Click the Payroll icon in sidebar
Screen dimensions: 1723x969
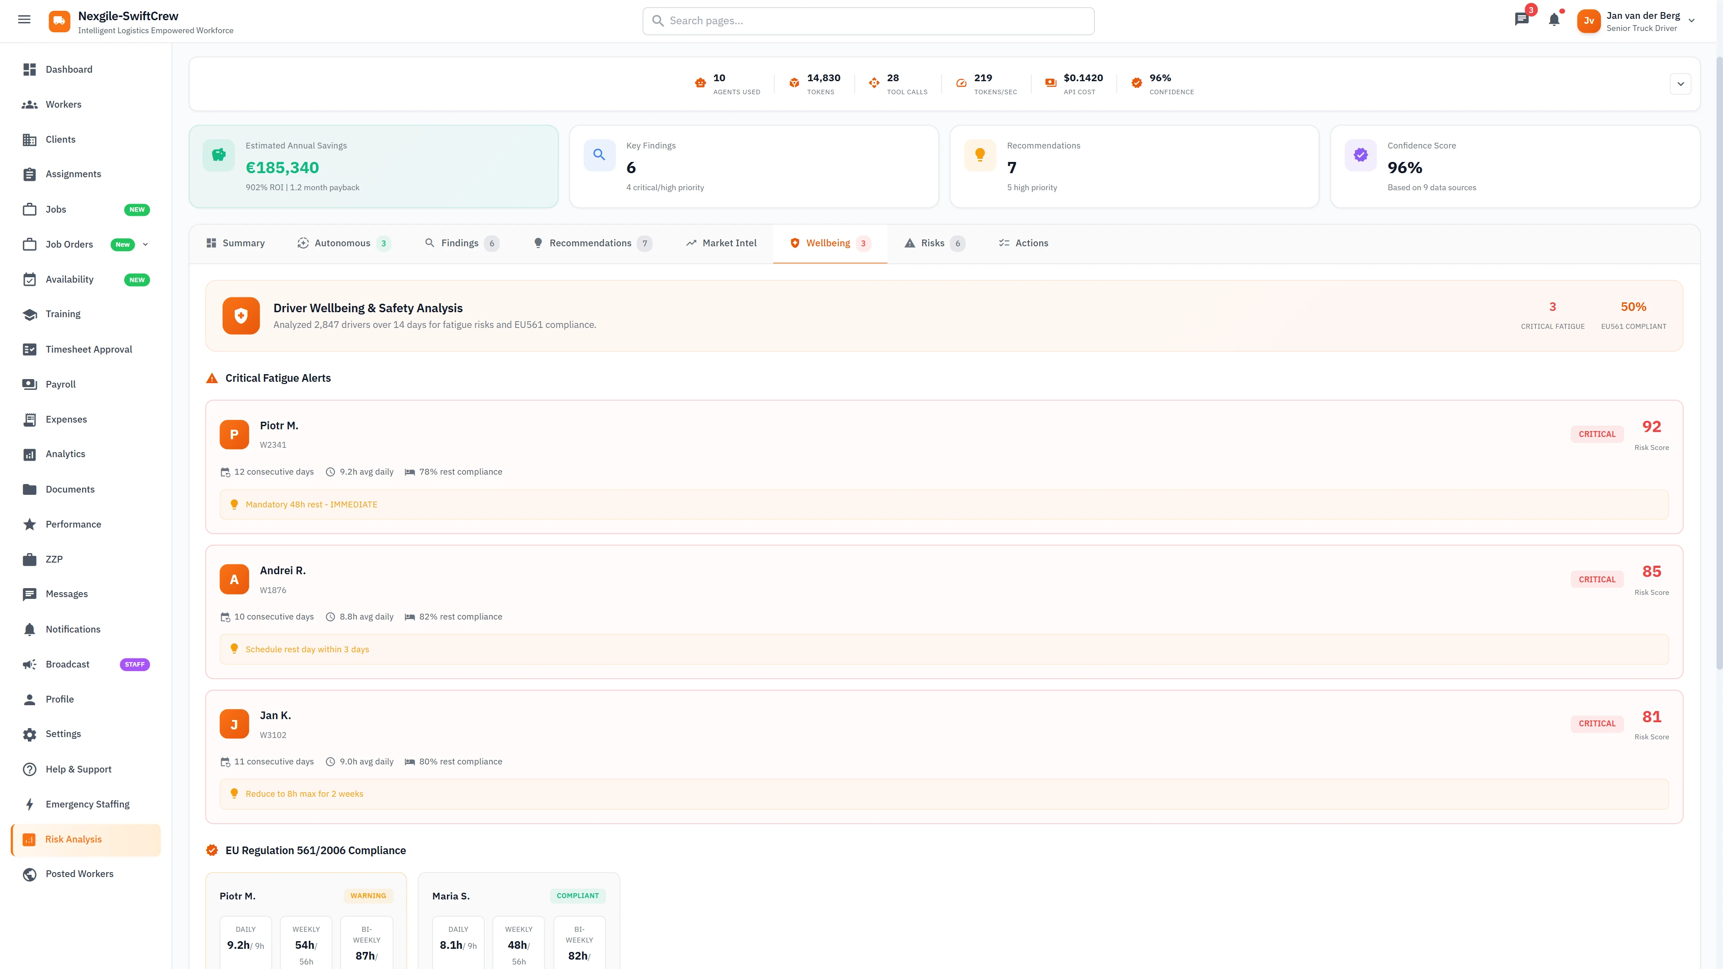(30, 384)
